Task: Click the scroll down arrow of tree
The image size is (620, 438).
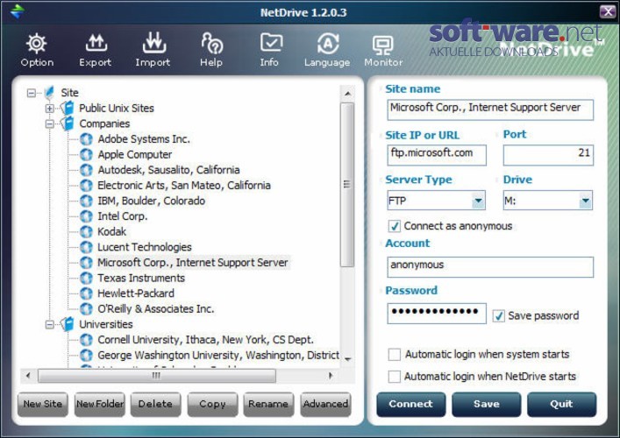Action: (x=347, y=359)
